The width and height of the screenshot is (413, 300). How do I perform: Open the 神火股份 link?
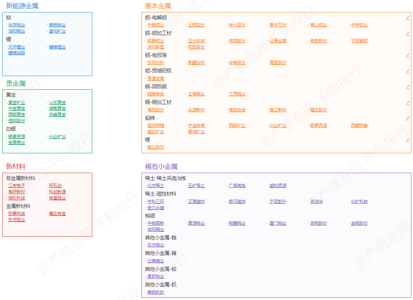click(237, 25)
